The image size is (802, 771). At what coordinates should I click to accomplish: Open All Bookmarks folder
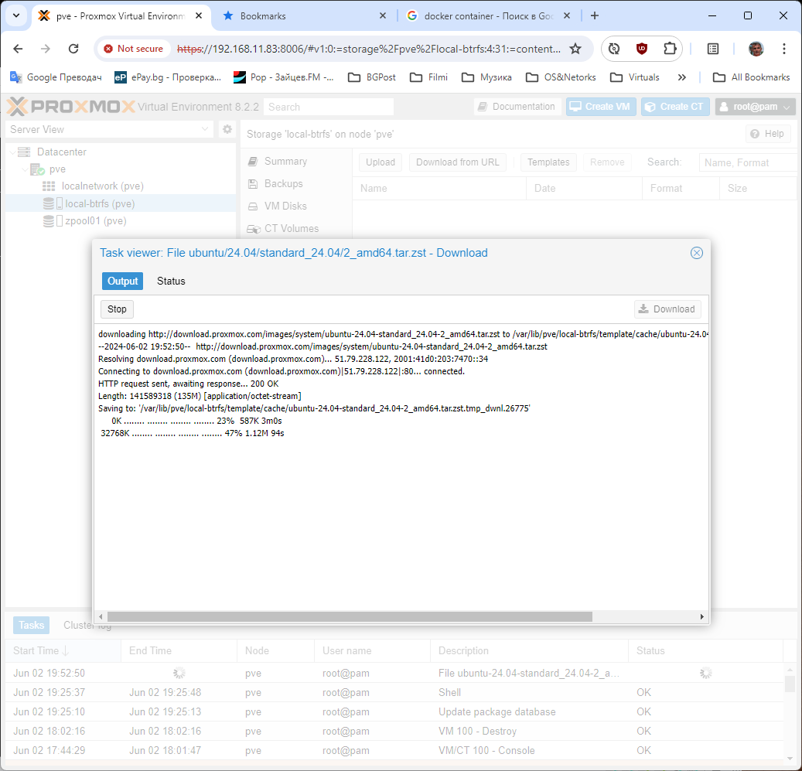tap(752, 77)
